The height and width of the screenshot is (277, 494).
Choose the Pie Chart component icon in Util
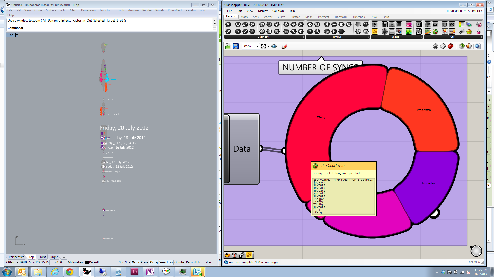click(435, 32)
